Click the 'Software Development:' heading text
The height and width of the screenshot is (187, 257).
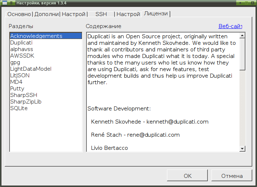tap(119, 109)
